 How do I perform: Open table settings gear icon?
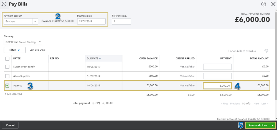click(266, 51)
